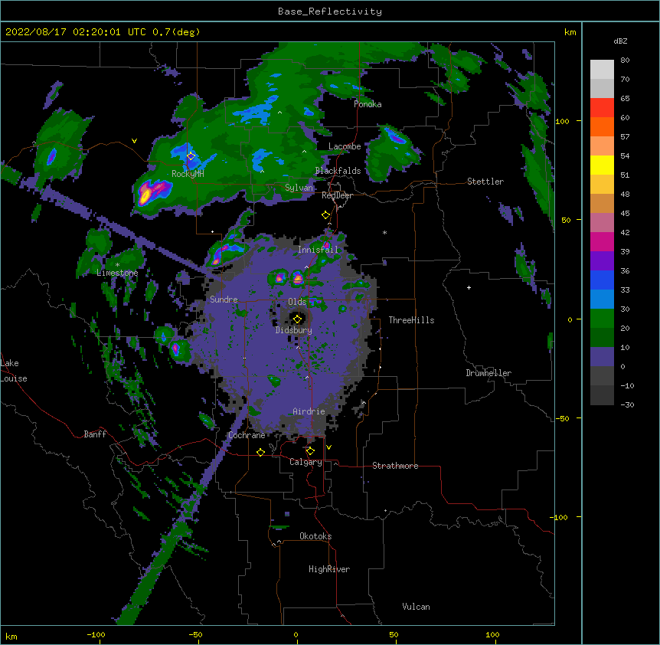
Task: Click the Didsbury city label
Action: pos(293,330)
